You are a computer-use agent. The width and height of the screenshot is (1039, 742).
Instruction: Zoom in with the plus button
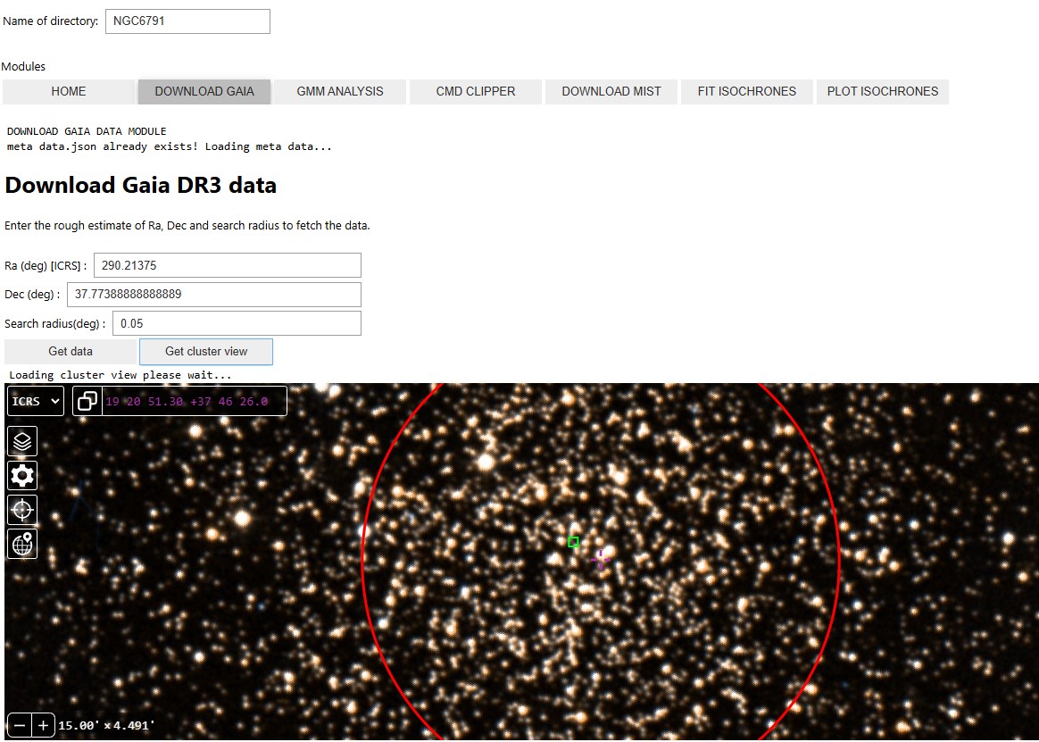point(43,726)
